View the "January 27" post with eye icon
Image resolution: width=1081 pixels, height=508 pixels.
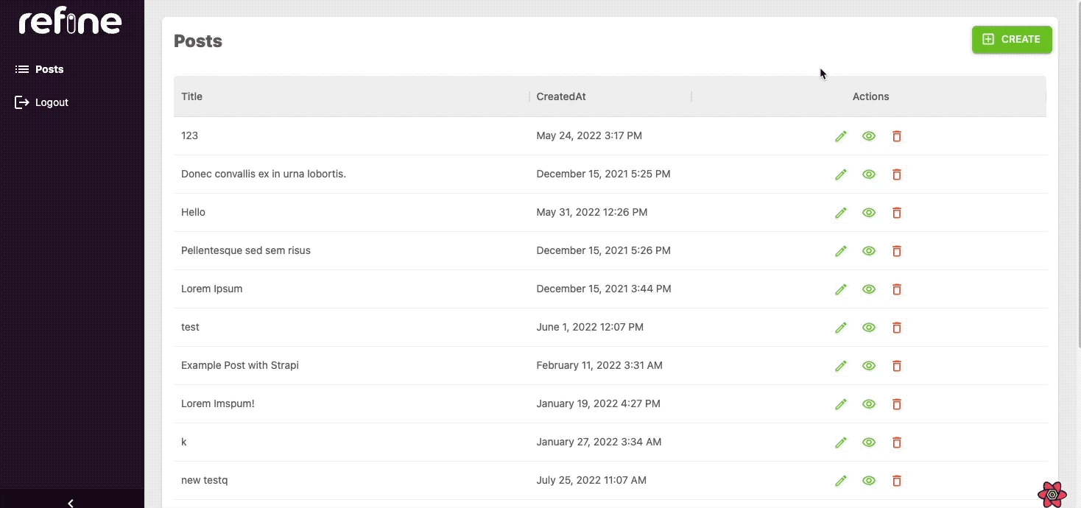pyautogui.click(x=869, y=442)
